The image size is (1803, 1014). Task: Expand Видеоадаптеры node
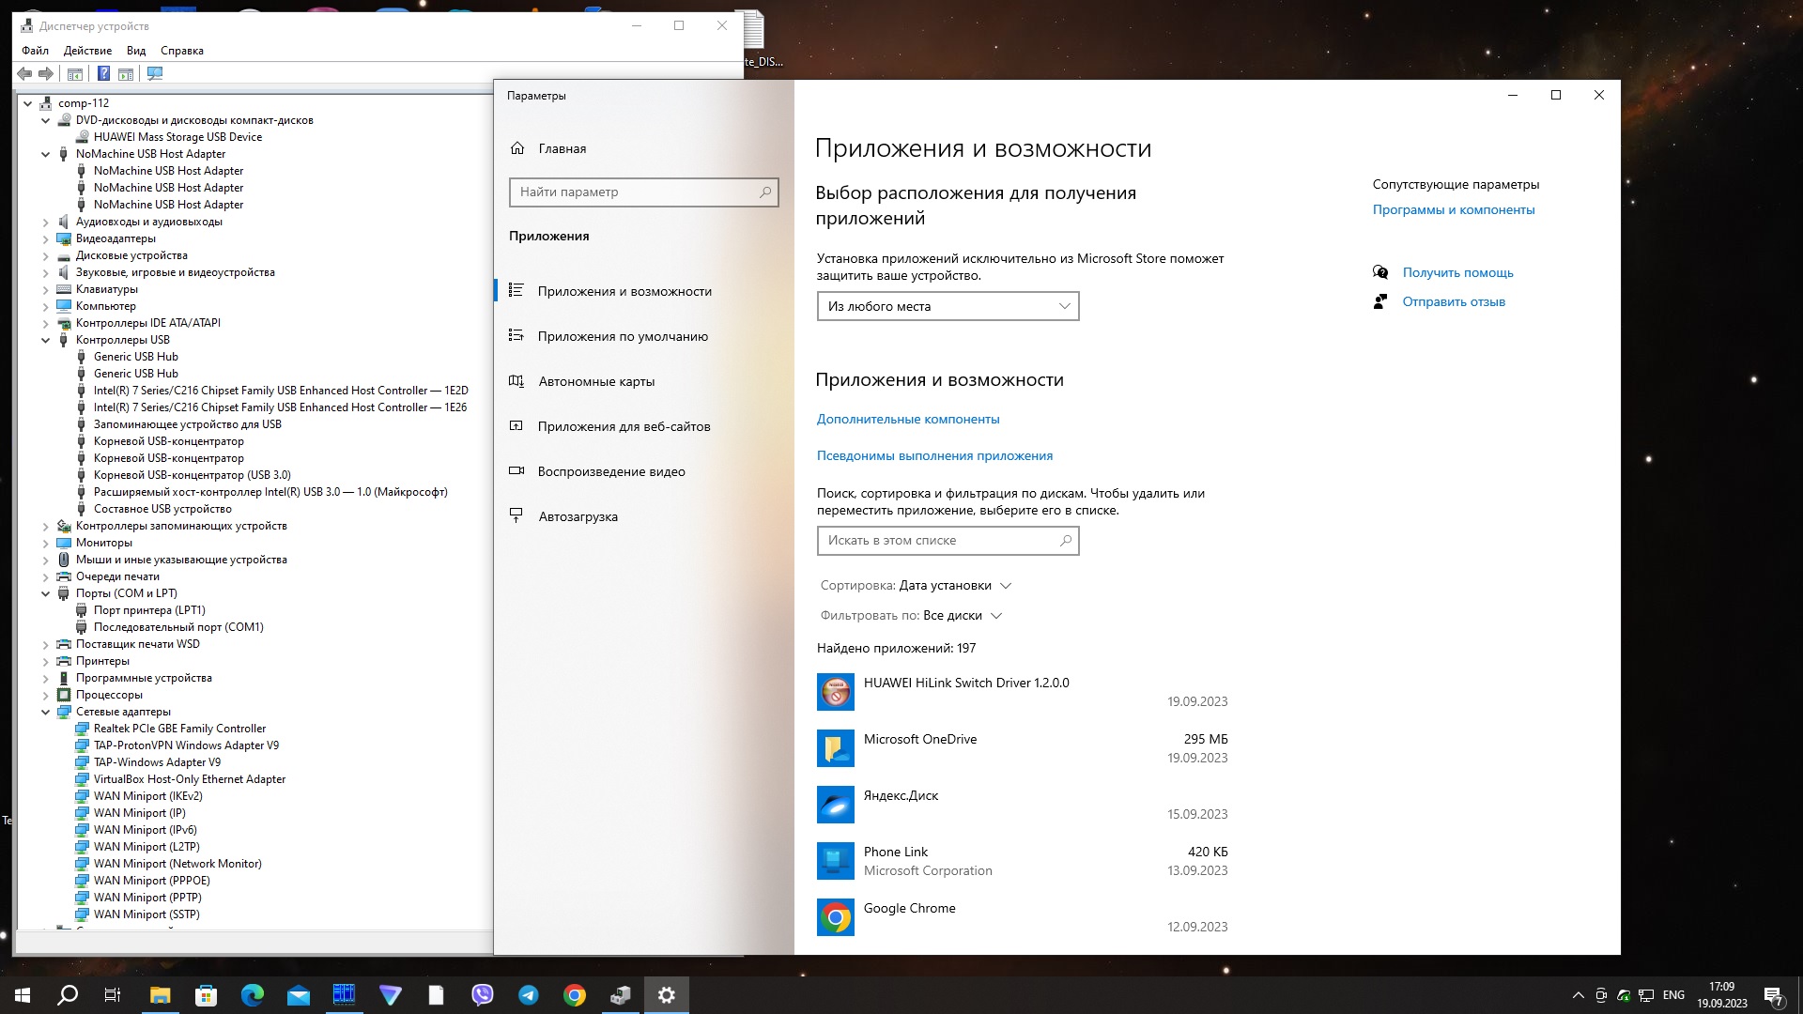45,238
